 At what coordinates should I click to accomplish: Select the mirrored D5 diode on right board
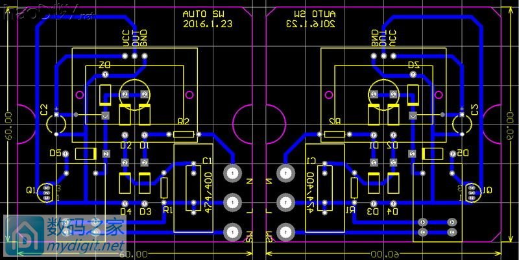pos(433,154)
